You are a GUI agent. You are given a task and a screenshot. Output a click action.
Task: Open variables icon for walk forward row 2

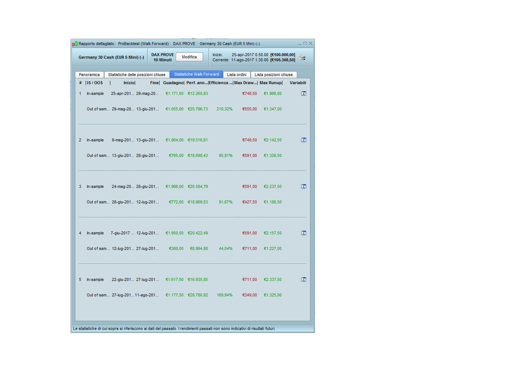point(303,140)
